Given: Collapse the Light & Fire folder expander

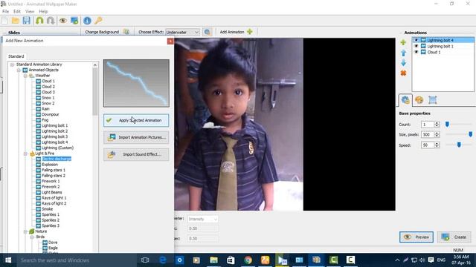Looking at the screenshot, I should click(25, 154).
